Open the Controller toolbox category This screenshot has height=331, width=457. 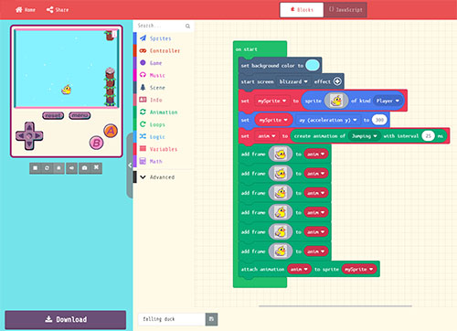coord(164,50)
